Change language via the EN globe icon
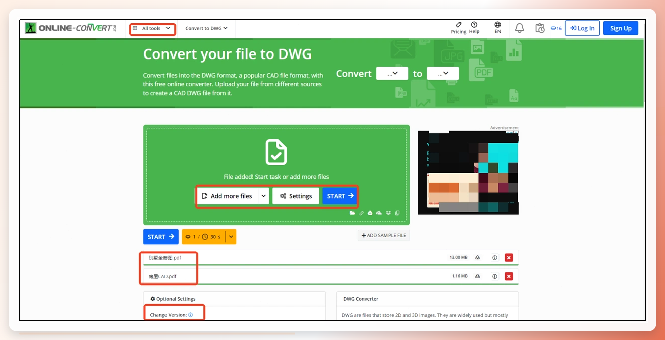The image size is (665, 340). pos(498,25)
